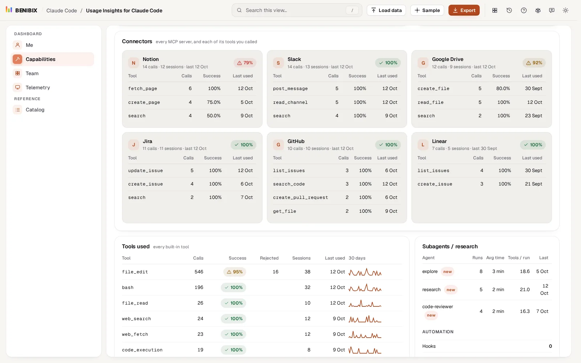Open the grid layout icon in the header

pyautogui.click(x=495, y=11)
